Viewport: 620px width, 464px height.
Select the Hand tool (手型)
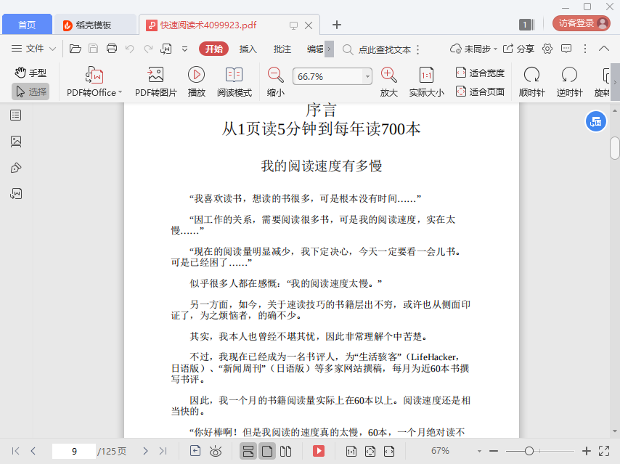[30, 73]
